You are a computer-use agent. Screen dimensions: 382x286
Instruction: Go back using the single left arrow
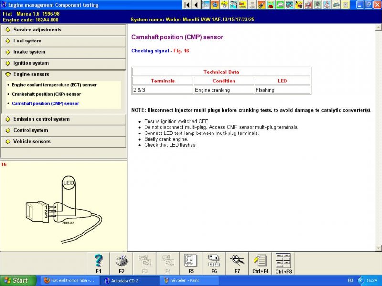(x=196, y=5)
